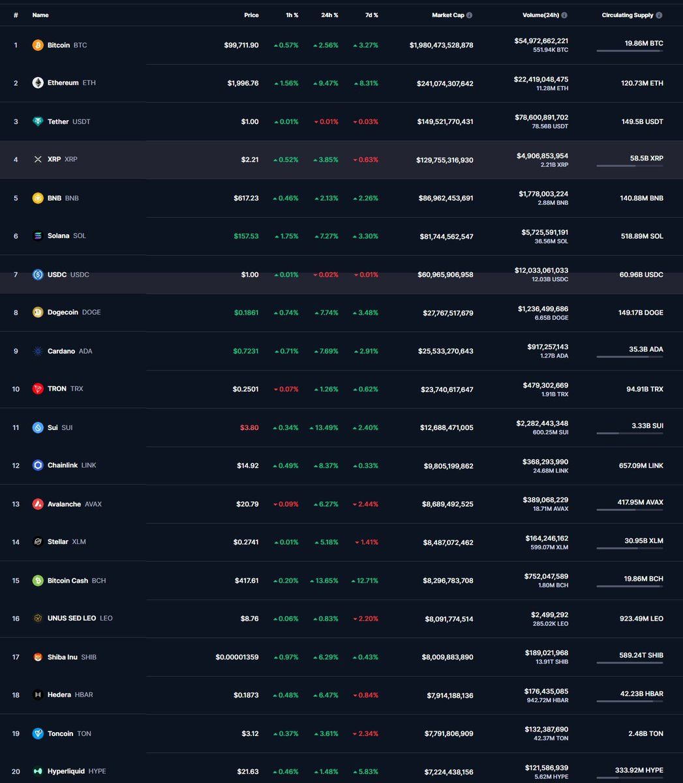The image size is (683, 783).
Task: Click the Bitcoin coin logo icon
Action: click(38, 45)
